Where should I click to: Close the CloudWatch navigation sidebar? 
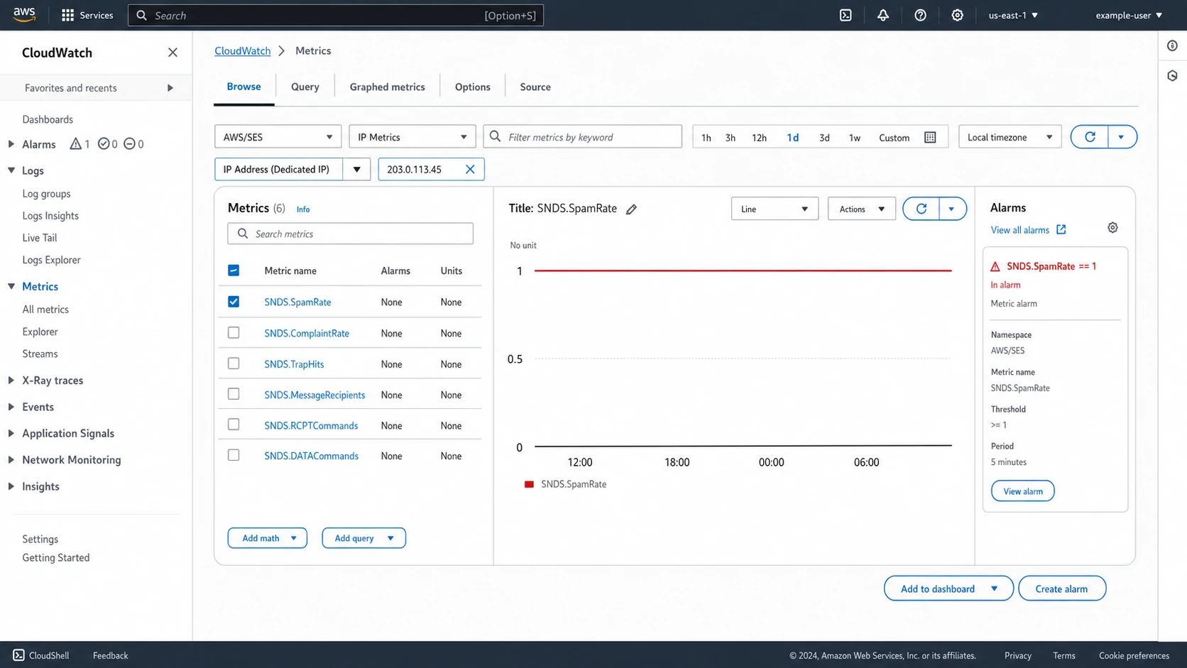pyautogui.click(x=173, y=53)
